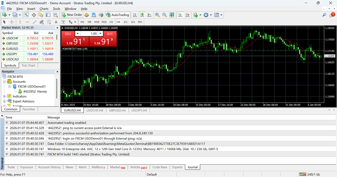Open the Periodicity clock dropdown arrow
The height and width of the screenshot is (177, 337).
[211, 15]
